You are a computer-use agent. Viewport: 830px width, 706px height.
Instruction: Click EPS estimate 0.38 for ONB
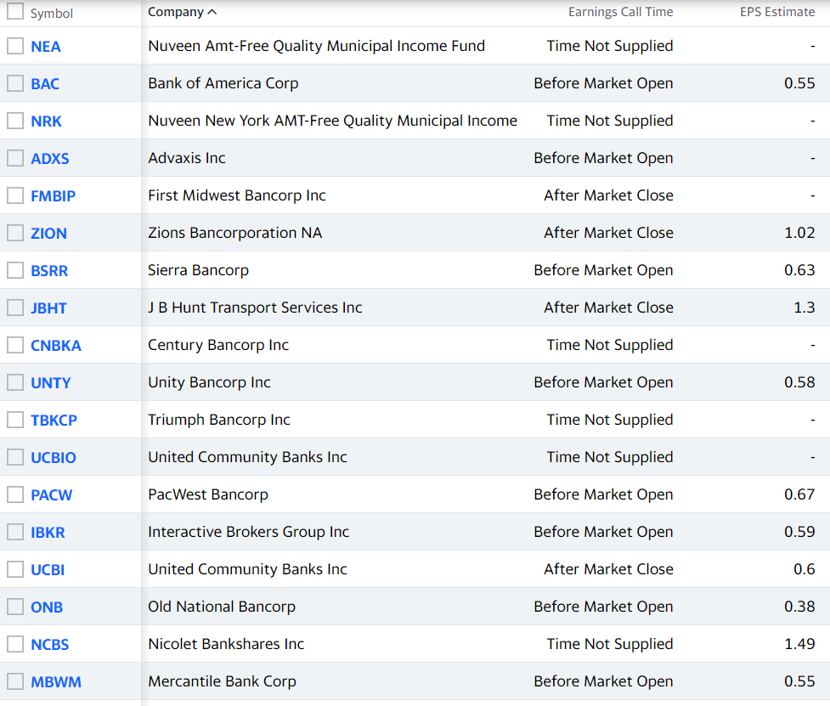(x=799, y=607)
